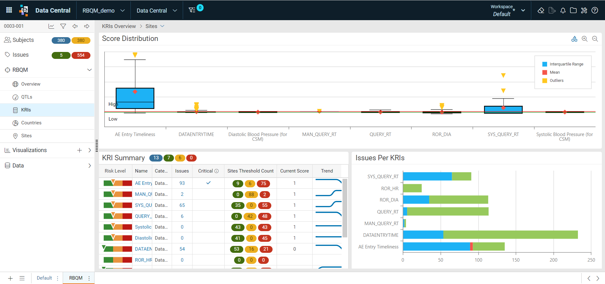Open the Workspace Default dropdown
605x284 pixels.
508,10
